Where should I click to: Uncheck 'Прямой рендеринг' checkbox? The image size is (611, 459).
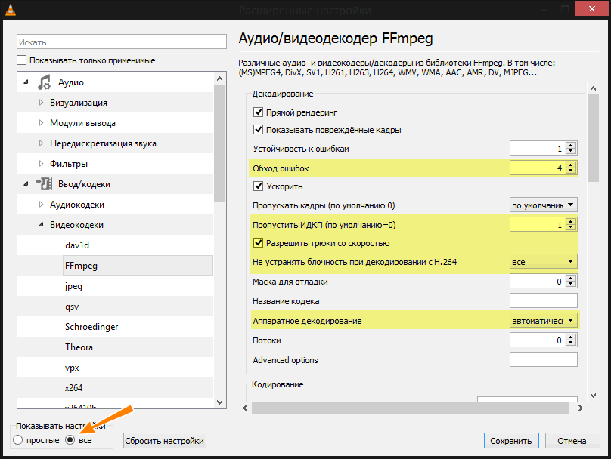(258, 112)
